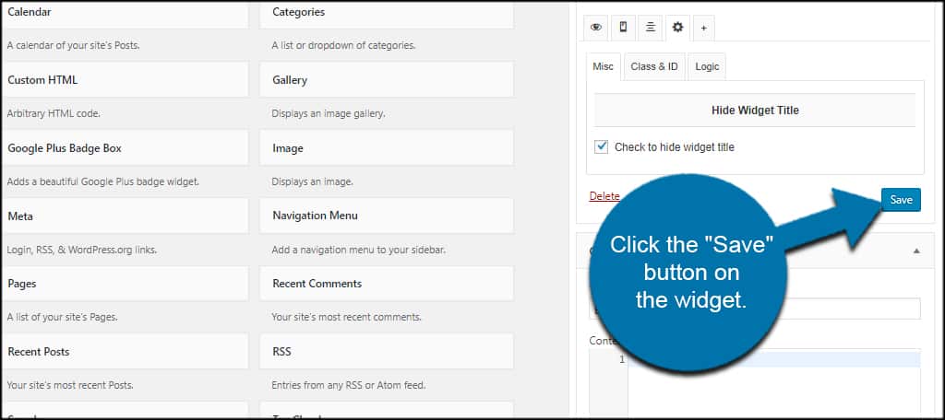The width and height of the screenshot is (945, 420).
Task: Select the Recent Posts widget
Action: click(125, 352)
